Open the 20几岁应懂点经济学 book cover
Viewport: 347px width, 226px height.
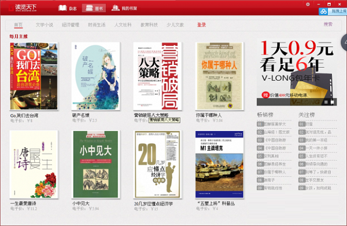157,165
